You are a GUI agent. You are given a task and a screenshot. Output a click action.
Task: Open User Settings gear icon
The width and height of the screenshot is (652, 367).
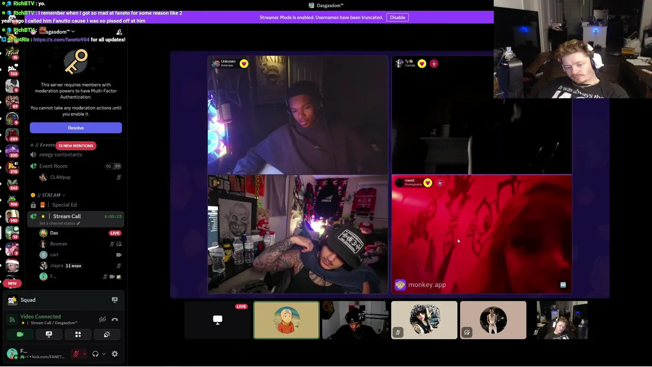click(x=115, y=354)
